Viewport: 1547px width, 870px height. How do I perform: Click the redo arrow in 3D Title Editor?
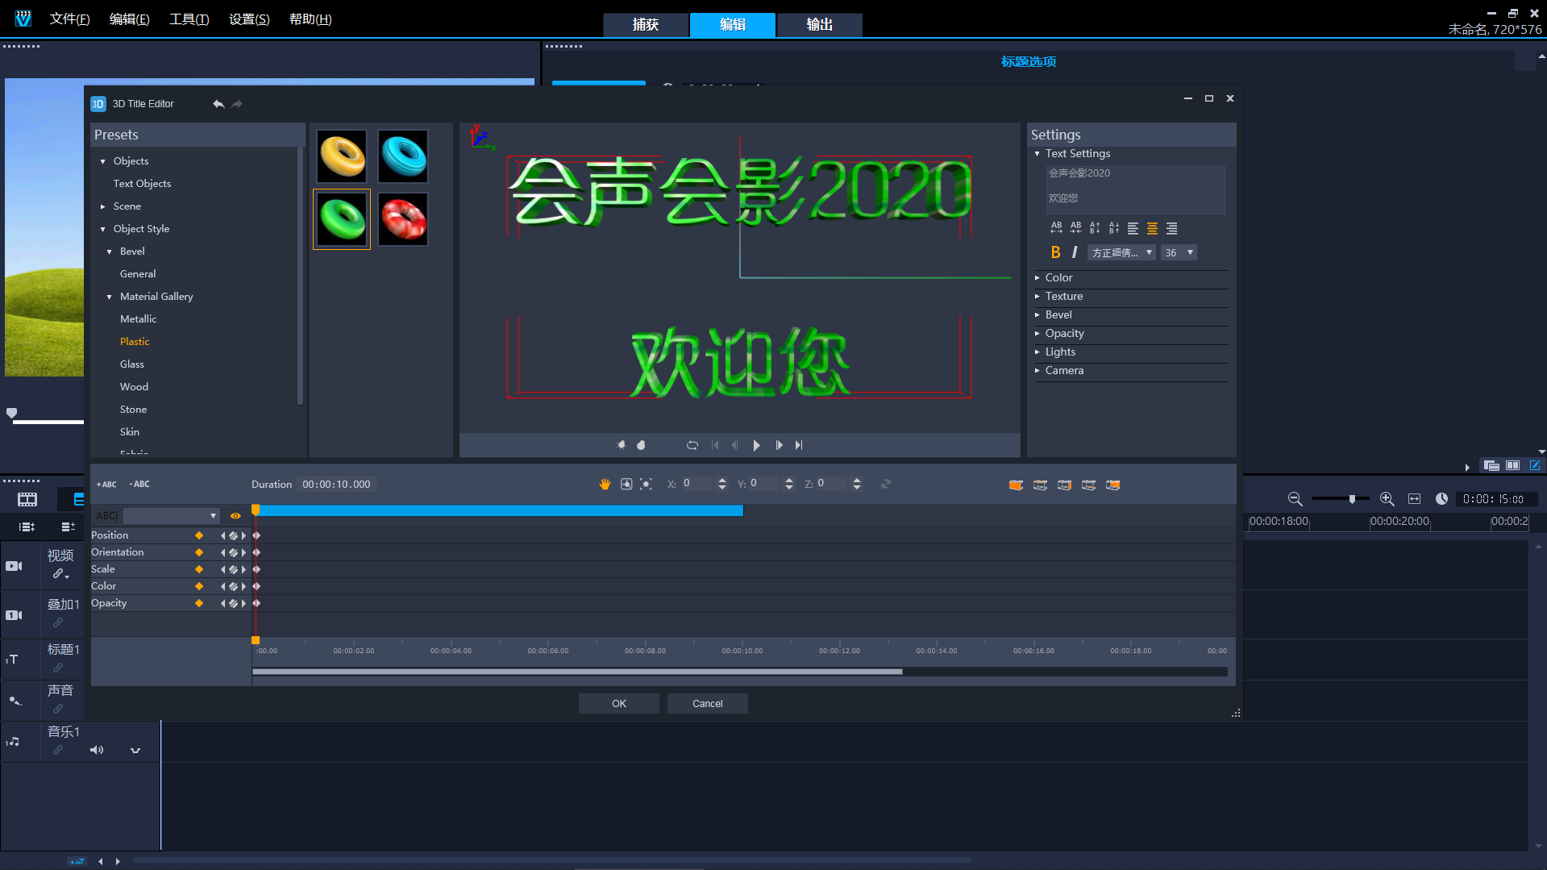(237, 104)
